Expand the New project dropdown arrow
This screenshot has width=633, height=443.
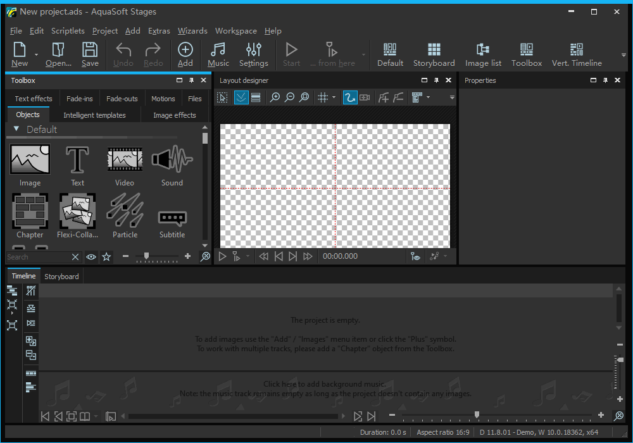(36, 55)
